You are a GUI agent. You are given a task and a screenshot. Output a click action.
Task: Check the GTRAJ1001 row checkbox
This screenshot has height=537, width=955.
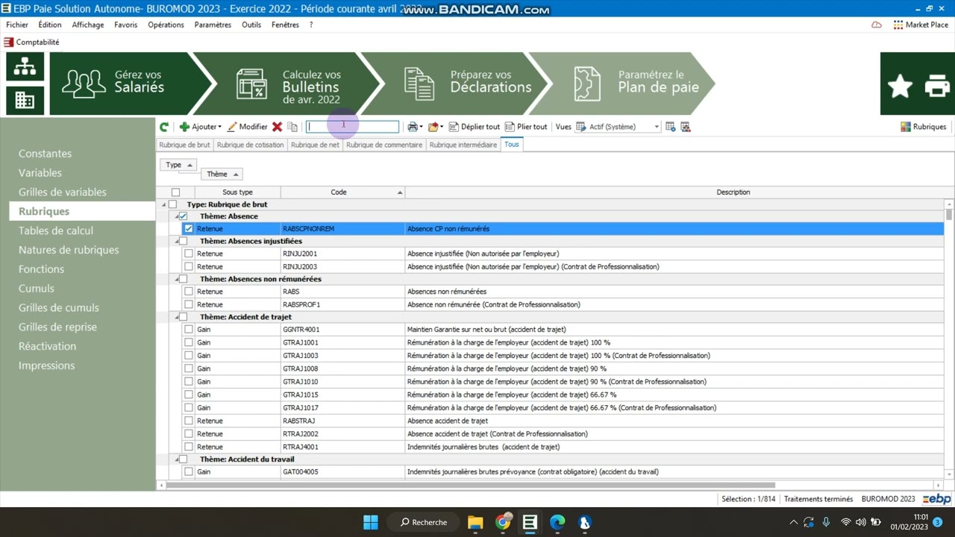pyautogui.click(x=188, y=342)
